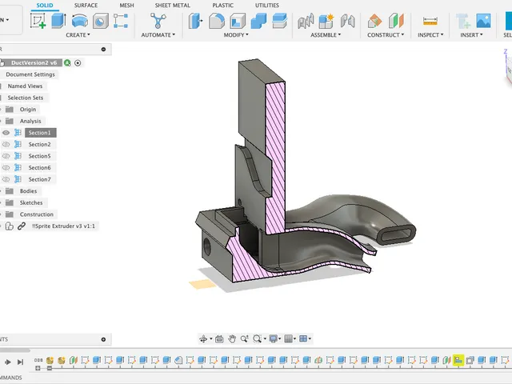This screenshot has width=512, height=384.
Task: Step the timeline to the next feature
Action: pyautogui.click(x=20, y=362)
